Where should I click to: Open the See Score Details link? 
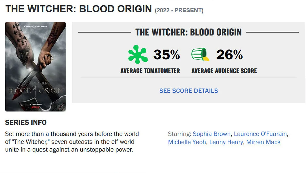(x=188, y=91)
